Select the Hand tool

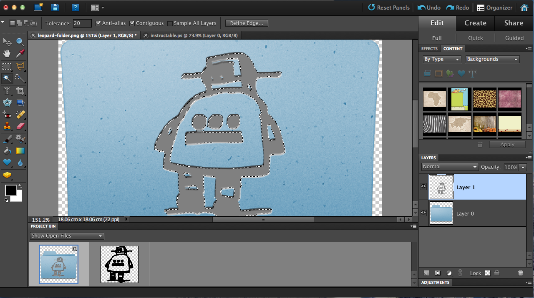click(7, 53)
